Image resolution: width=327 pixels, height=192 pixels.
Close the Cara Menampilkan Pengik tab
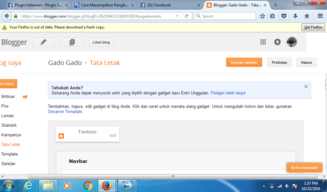[x=133, y=5]
